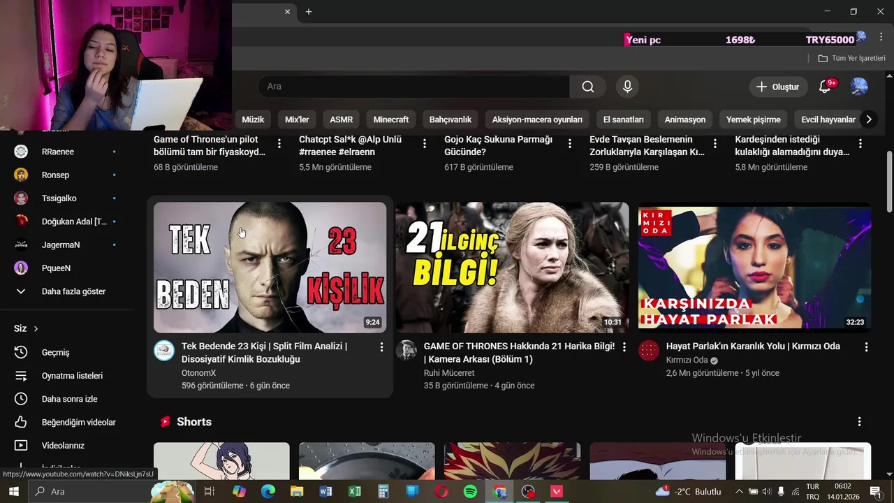Open taskbar weather widget -2°C Bulutlu
Viewport: 894px width, 503px height.
click(688, 492)
